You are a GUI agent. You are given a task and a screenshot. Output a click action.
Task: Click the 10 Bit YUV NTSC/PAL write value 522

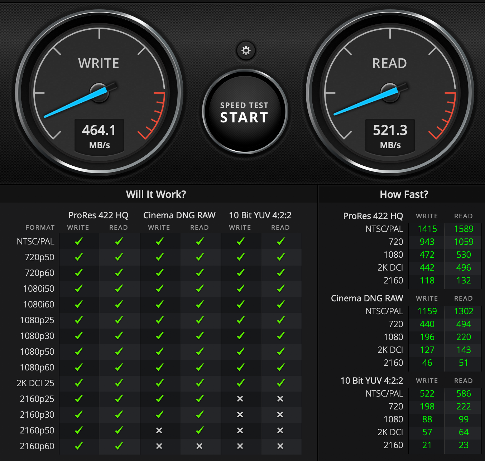[x=427, y=393]
